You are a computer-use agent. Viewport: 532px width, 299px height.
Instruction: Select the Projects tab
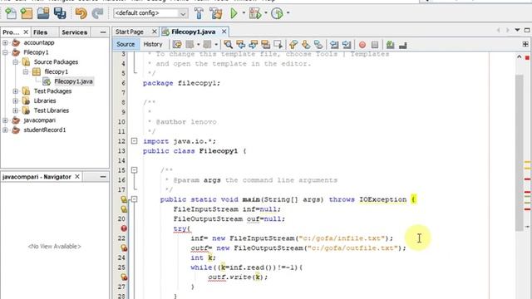11,32
